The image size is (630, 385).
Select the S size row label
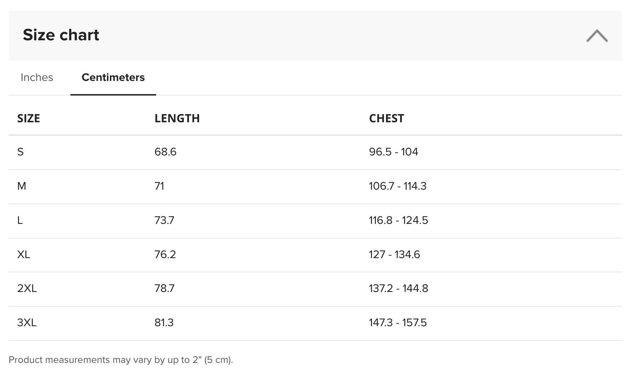coord(20,152)
